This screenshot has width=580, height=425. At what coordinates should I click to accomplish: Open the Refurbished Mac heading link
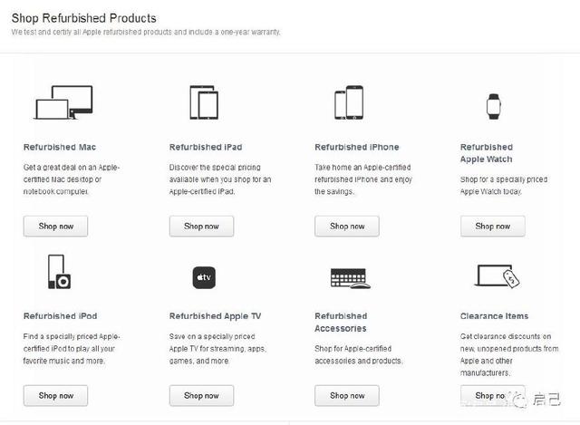click(x=60, y=147)
